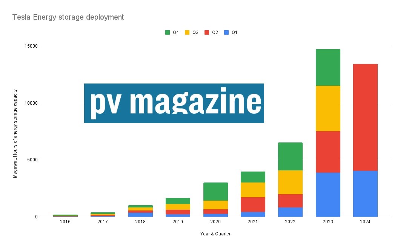403x249 pixels.
Task: Pick the green Q4 segment of the 2022 bar
Action: tap(290, 157)
